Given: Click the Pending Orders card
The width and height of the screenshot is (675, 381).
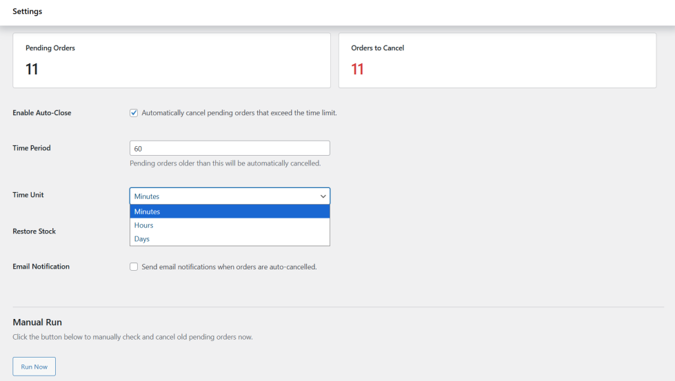Looking at the screenshot, I should pyautogui.click(x=172, y=61).
